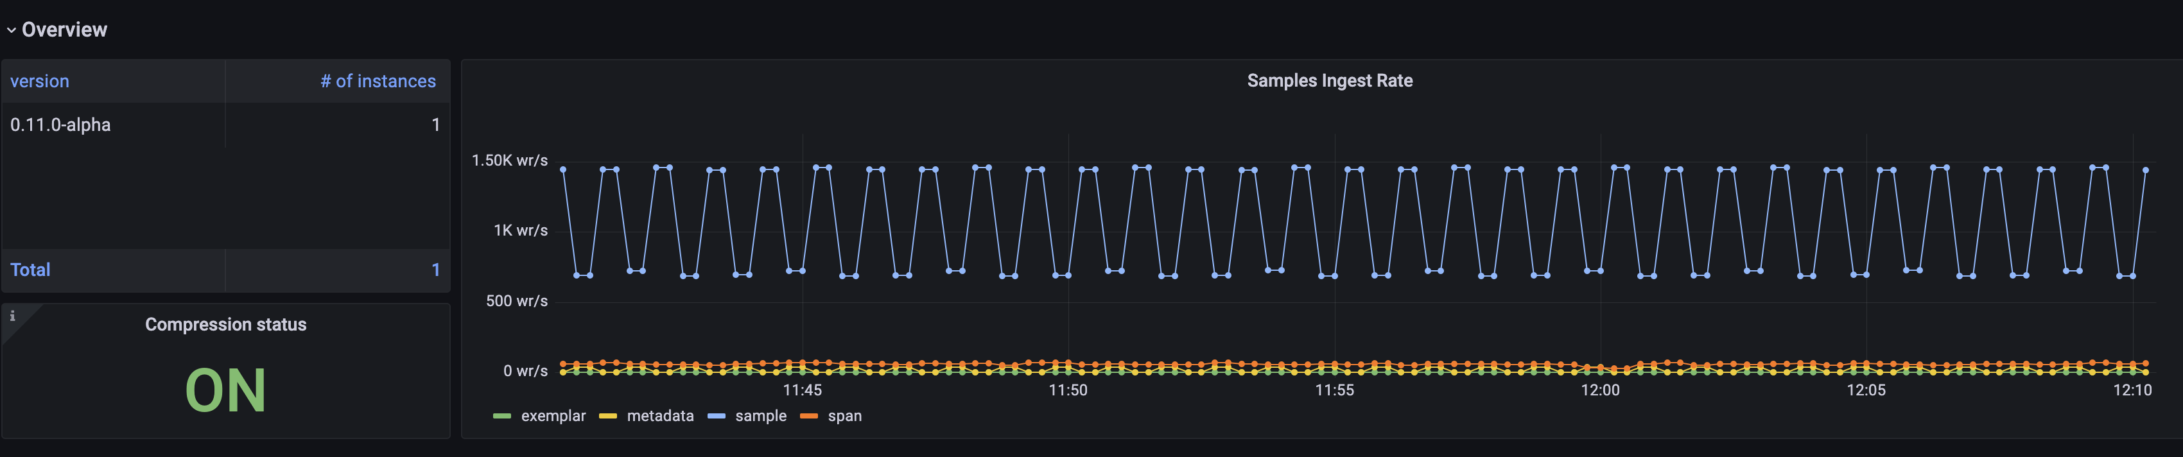The width and height of the screenshot is (2183, 457).
Task: Sort table by version column header
Action: (x=40, y=82)
